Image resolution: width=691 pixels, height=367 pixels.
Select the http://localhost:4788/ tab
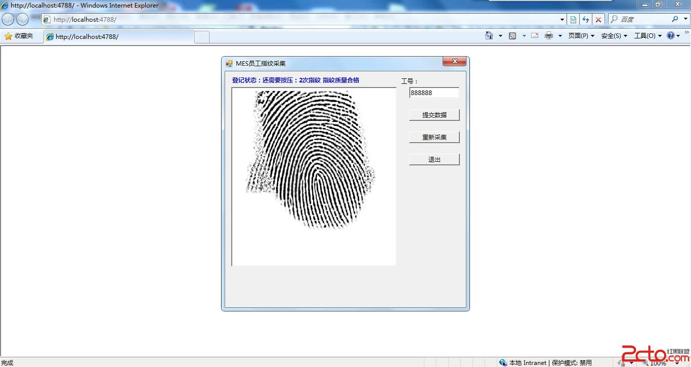click(x=119, y=36)
